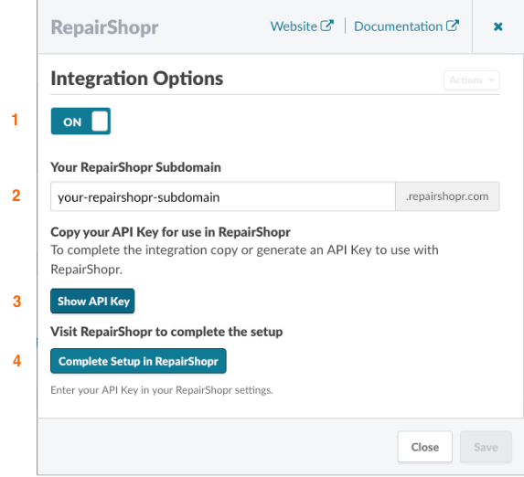Click the caret arrow in Actions
The image size is (524, 477).
pyautogui.click(x=491, y=80)
